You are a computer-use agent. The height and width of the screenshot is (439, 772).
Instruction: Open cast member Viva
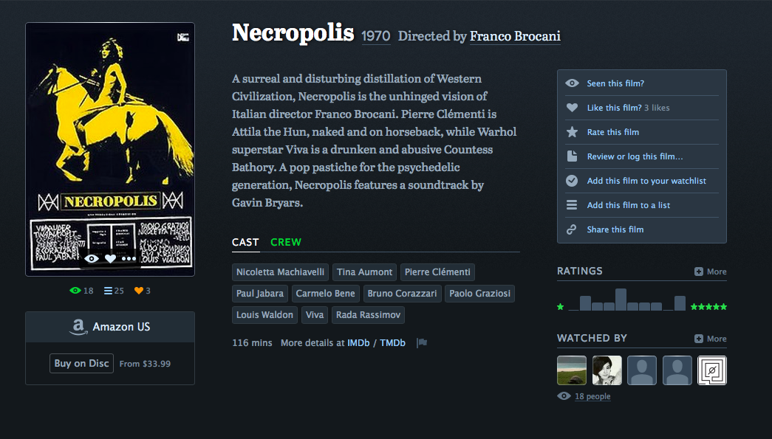(315, 314)
